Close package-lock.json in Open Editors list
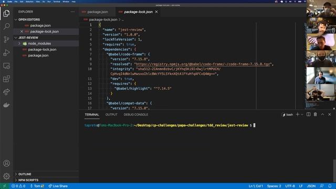336x189 pixels. [x=22, y=31]
